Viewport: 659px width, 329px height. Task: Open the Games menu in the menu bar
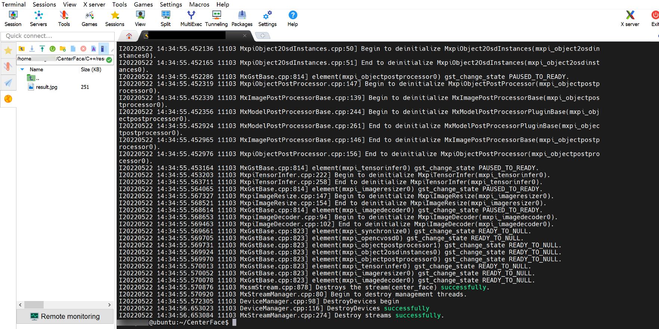point(143,4)
